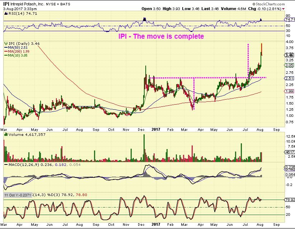This screenshot has width=295, height=229.
Task: Click the 3.05 MA(10) tag on price axis
Action: [289, 65]
